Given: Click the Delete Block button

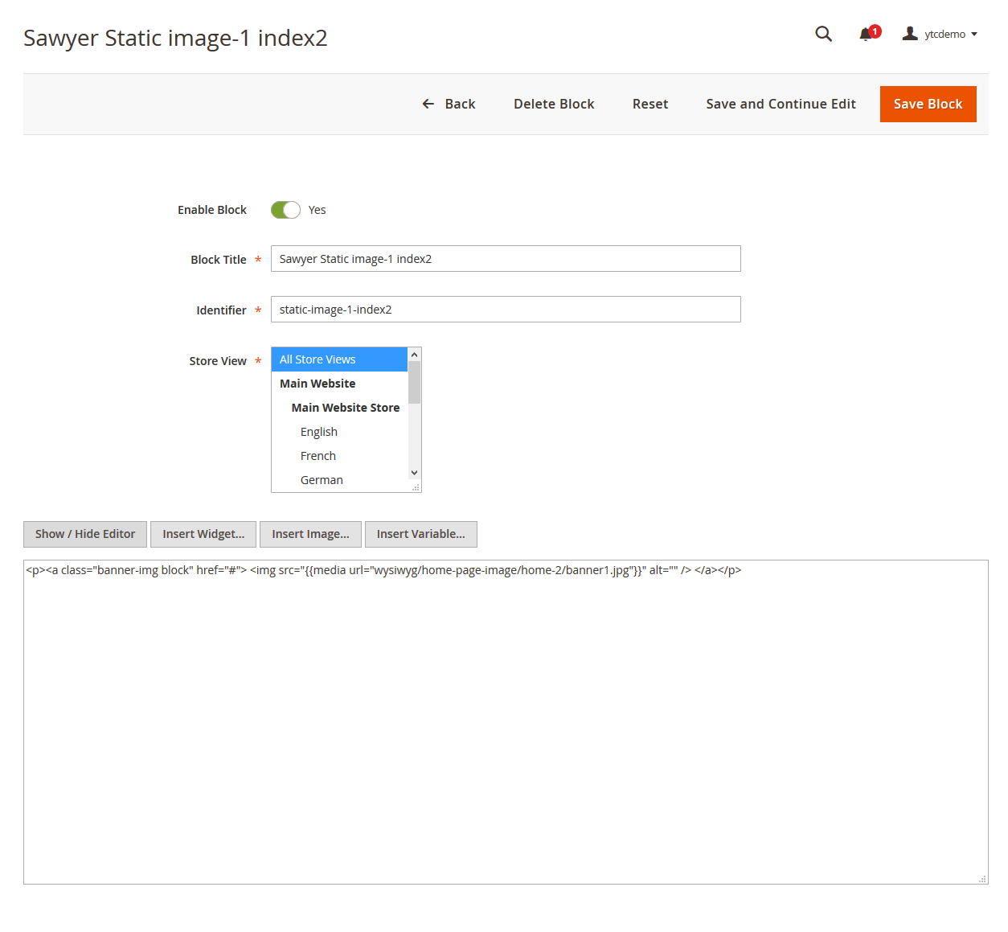Looking at the screenshot, I should [x=554, y=104].
